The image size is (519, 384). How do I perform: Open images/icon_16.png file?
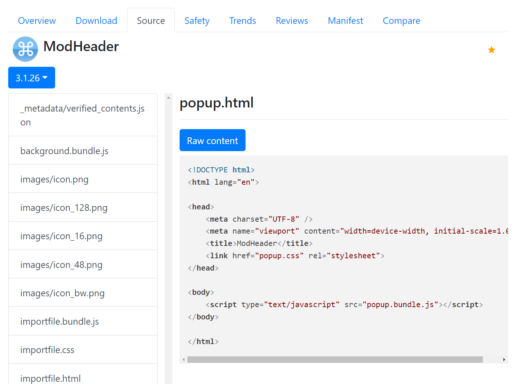click(x=83, y=236)
